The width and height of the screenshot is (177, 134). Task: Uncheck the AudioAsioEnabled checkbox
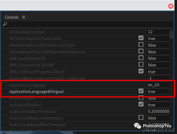(x=141, y=104)
